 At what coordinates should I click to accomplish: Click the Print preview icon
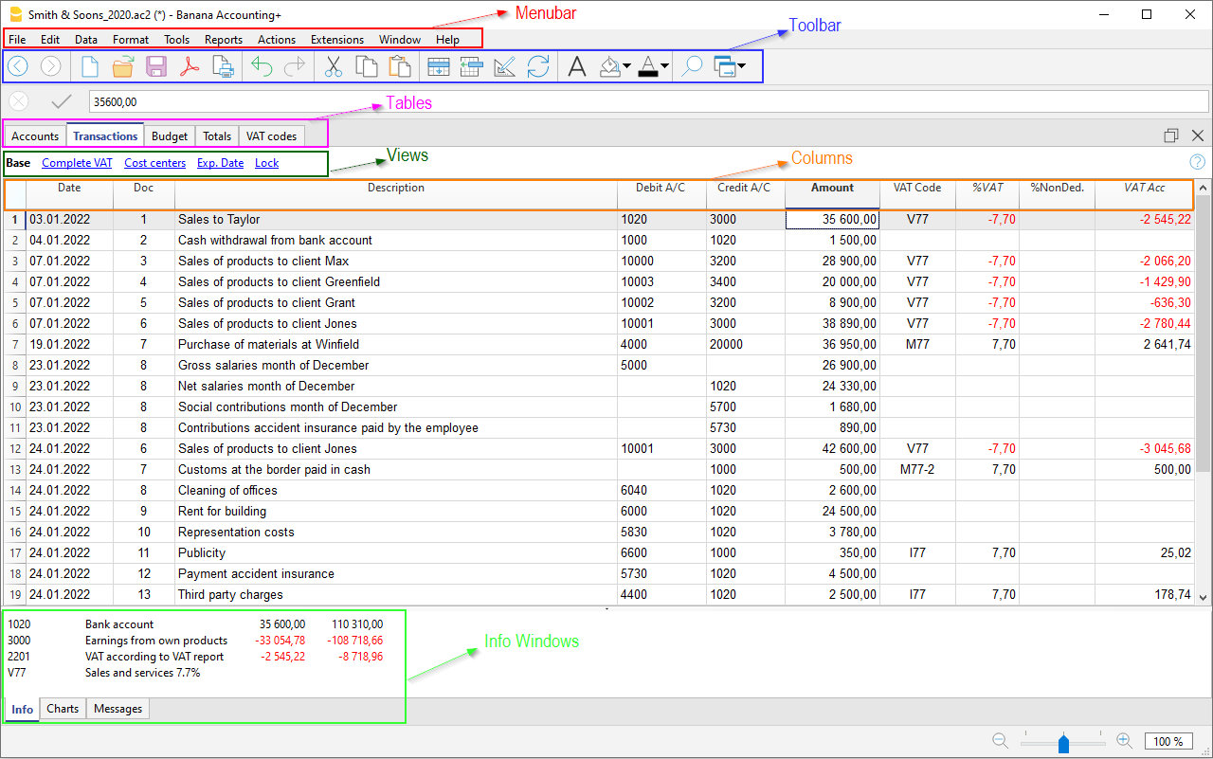(x=223, y=66)
